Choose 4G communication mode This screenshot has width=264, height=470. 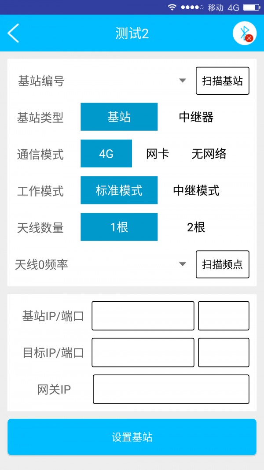click(106, 154)
